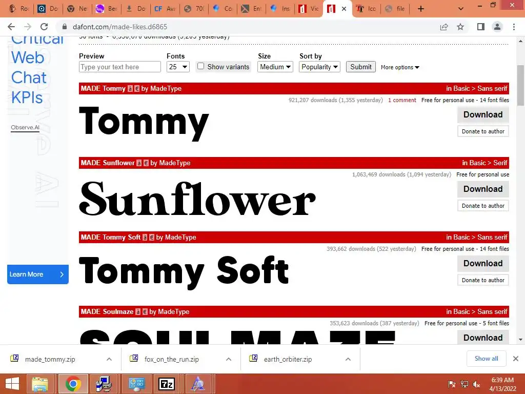
Task: Click accents icon next to MADE Tommy Soft
Action: tap(145, 238)
